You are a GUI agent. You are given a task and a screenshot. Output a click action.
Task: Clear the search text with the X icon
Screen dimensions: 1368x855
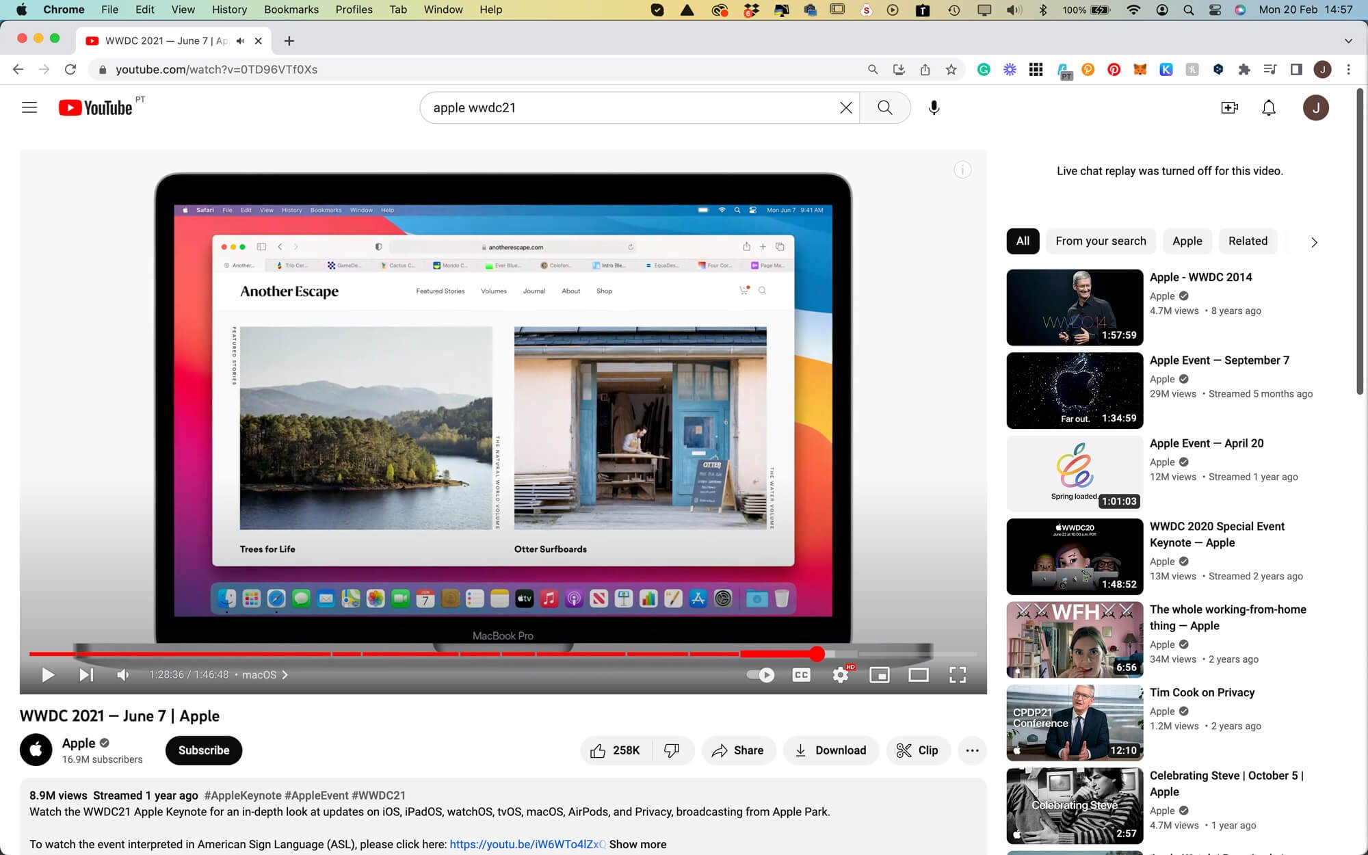click(845, 107)
